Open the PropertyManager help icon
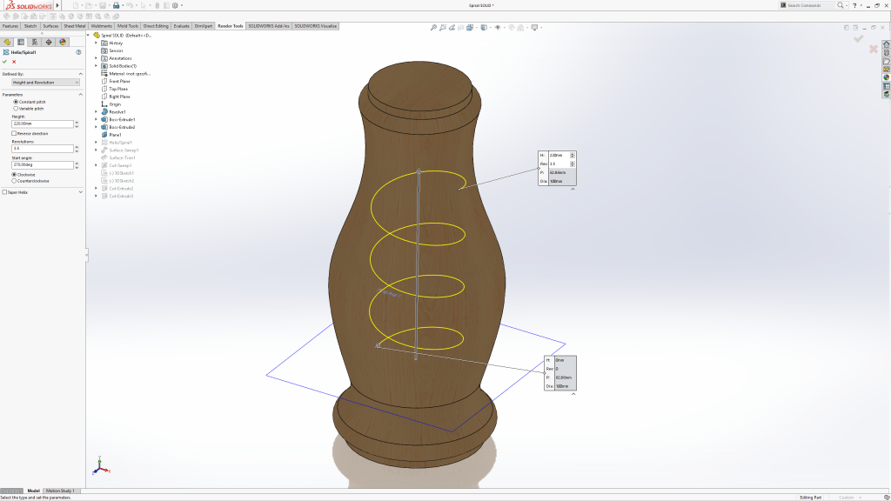This screenshot has width=891, height=501. (x=78, y=52)
